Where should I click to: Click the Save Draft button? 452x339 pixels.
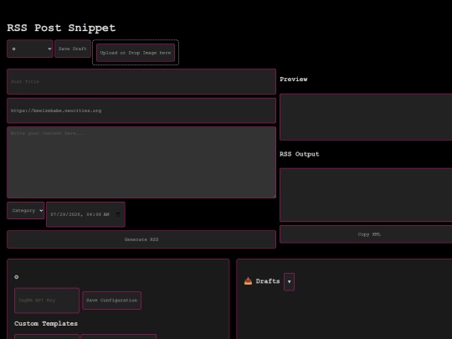[73, 49]
